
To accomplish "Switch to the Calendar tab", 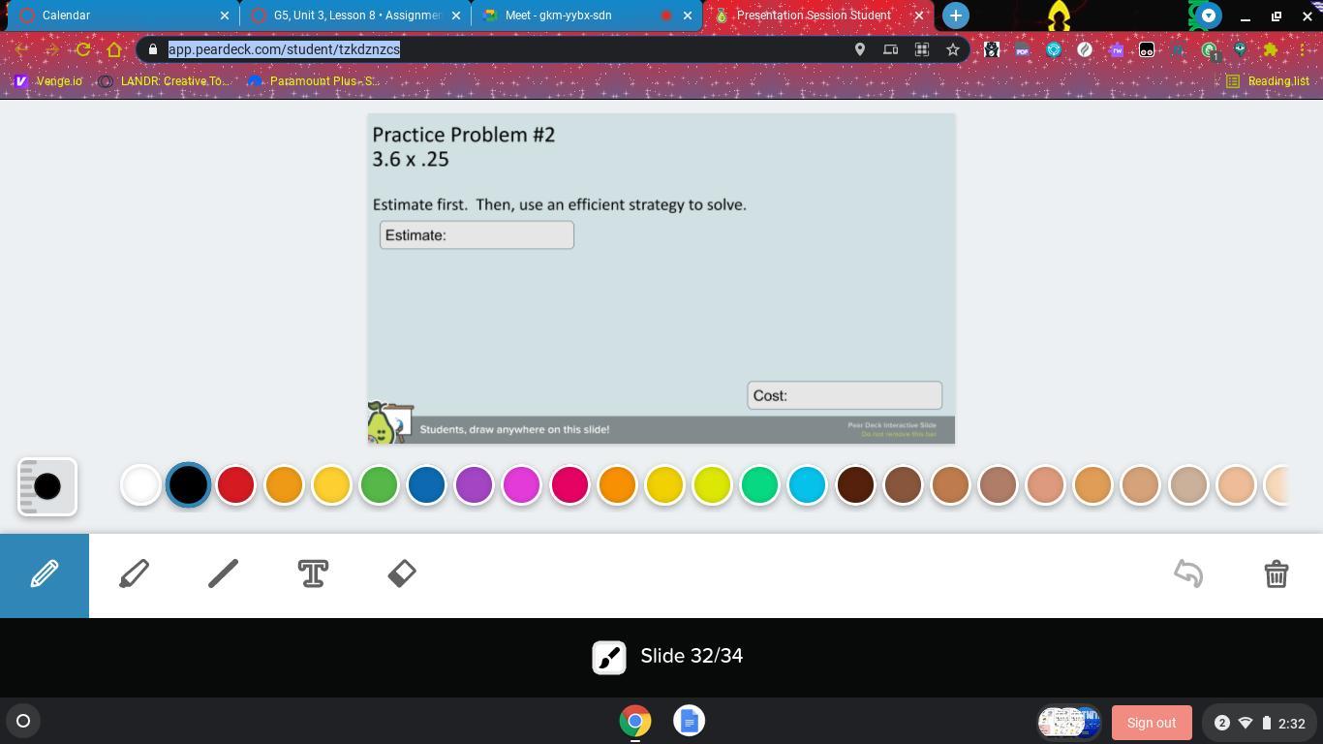I will click(122, 15).
